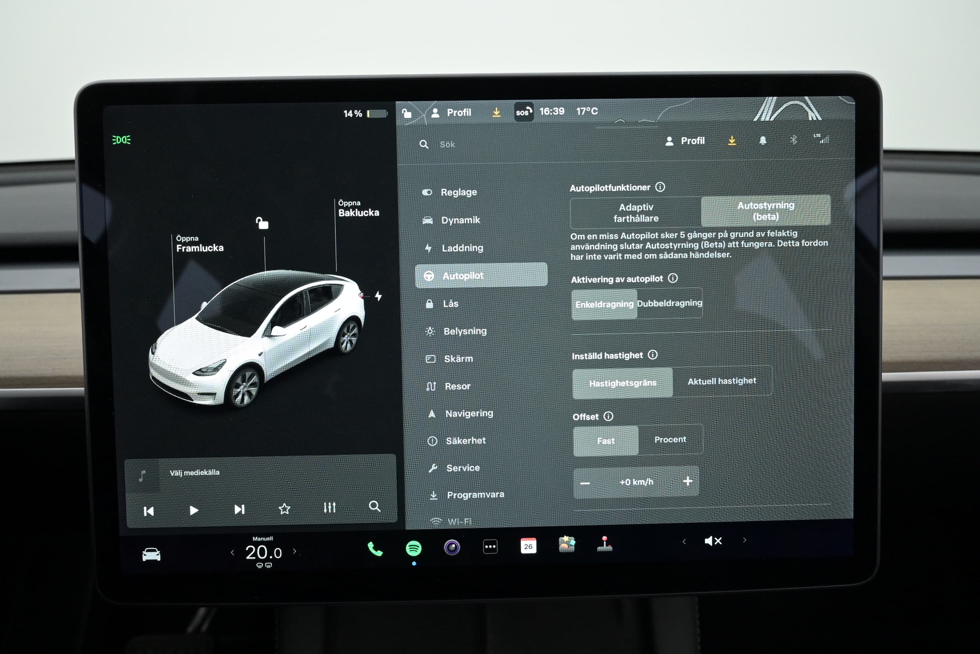Choose Enkeldragning activation
The height and width of the screenshot is (654, 980).
(604, 304)
